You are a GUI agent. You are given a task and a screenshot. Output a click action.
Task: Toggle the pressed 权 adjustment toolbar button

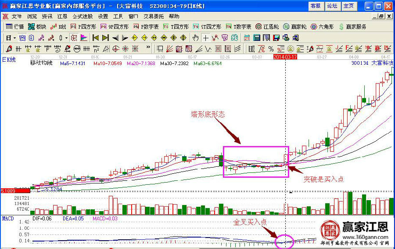[x=74, y=38]
